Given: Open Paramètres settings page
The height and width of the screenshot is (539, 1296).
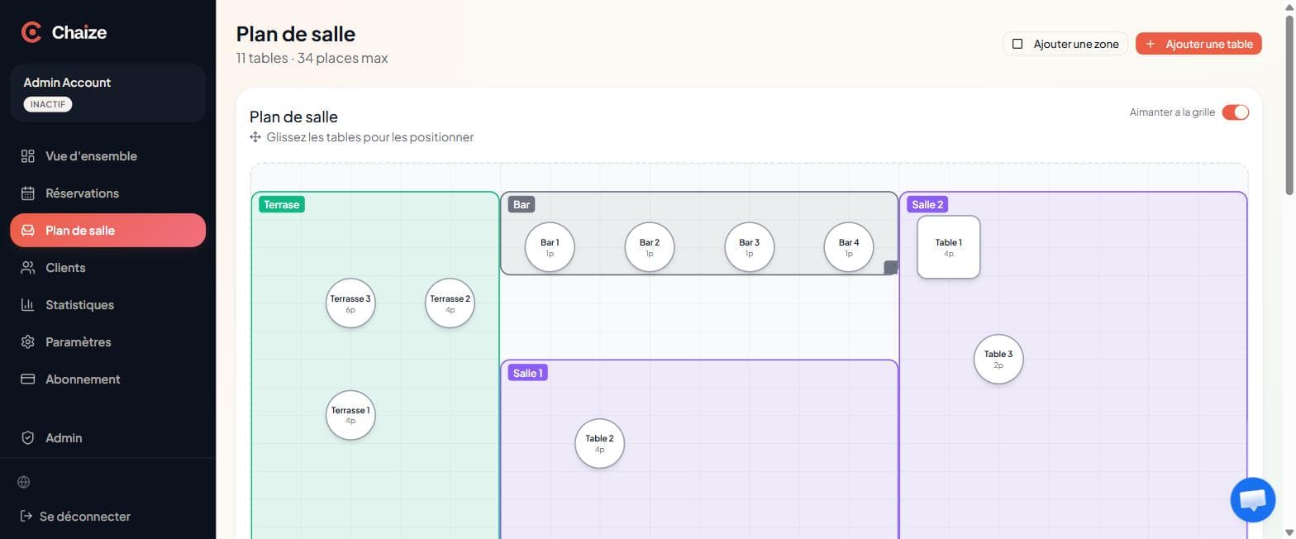Looking at the screenshot, I should point(107,342).
